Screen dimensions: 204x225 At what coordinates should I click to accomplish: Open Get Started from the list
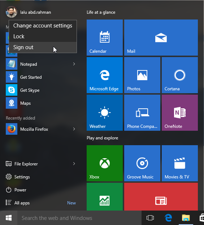click(31, 77)
